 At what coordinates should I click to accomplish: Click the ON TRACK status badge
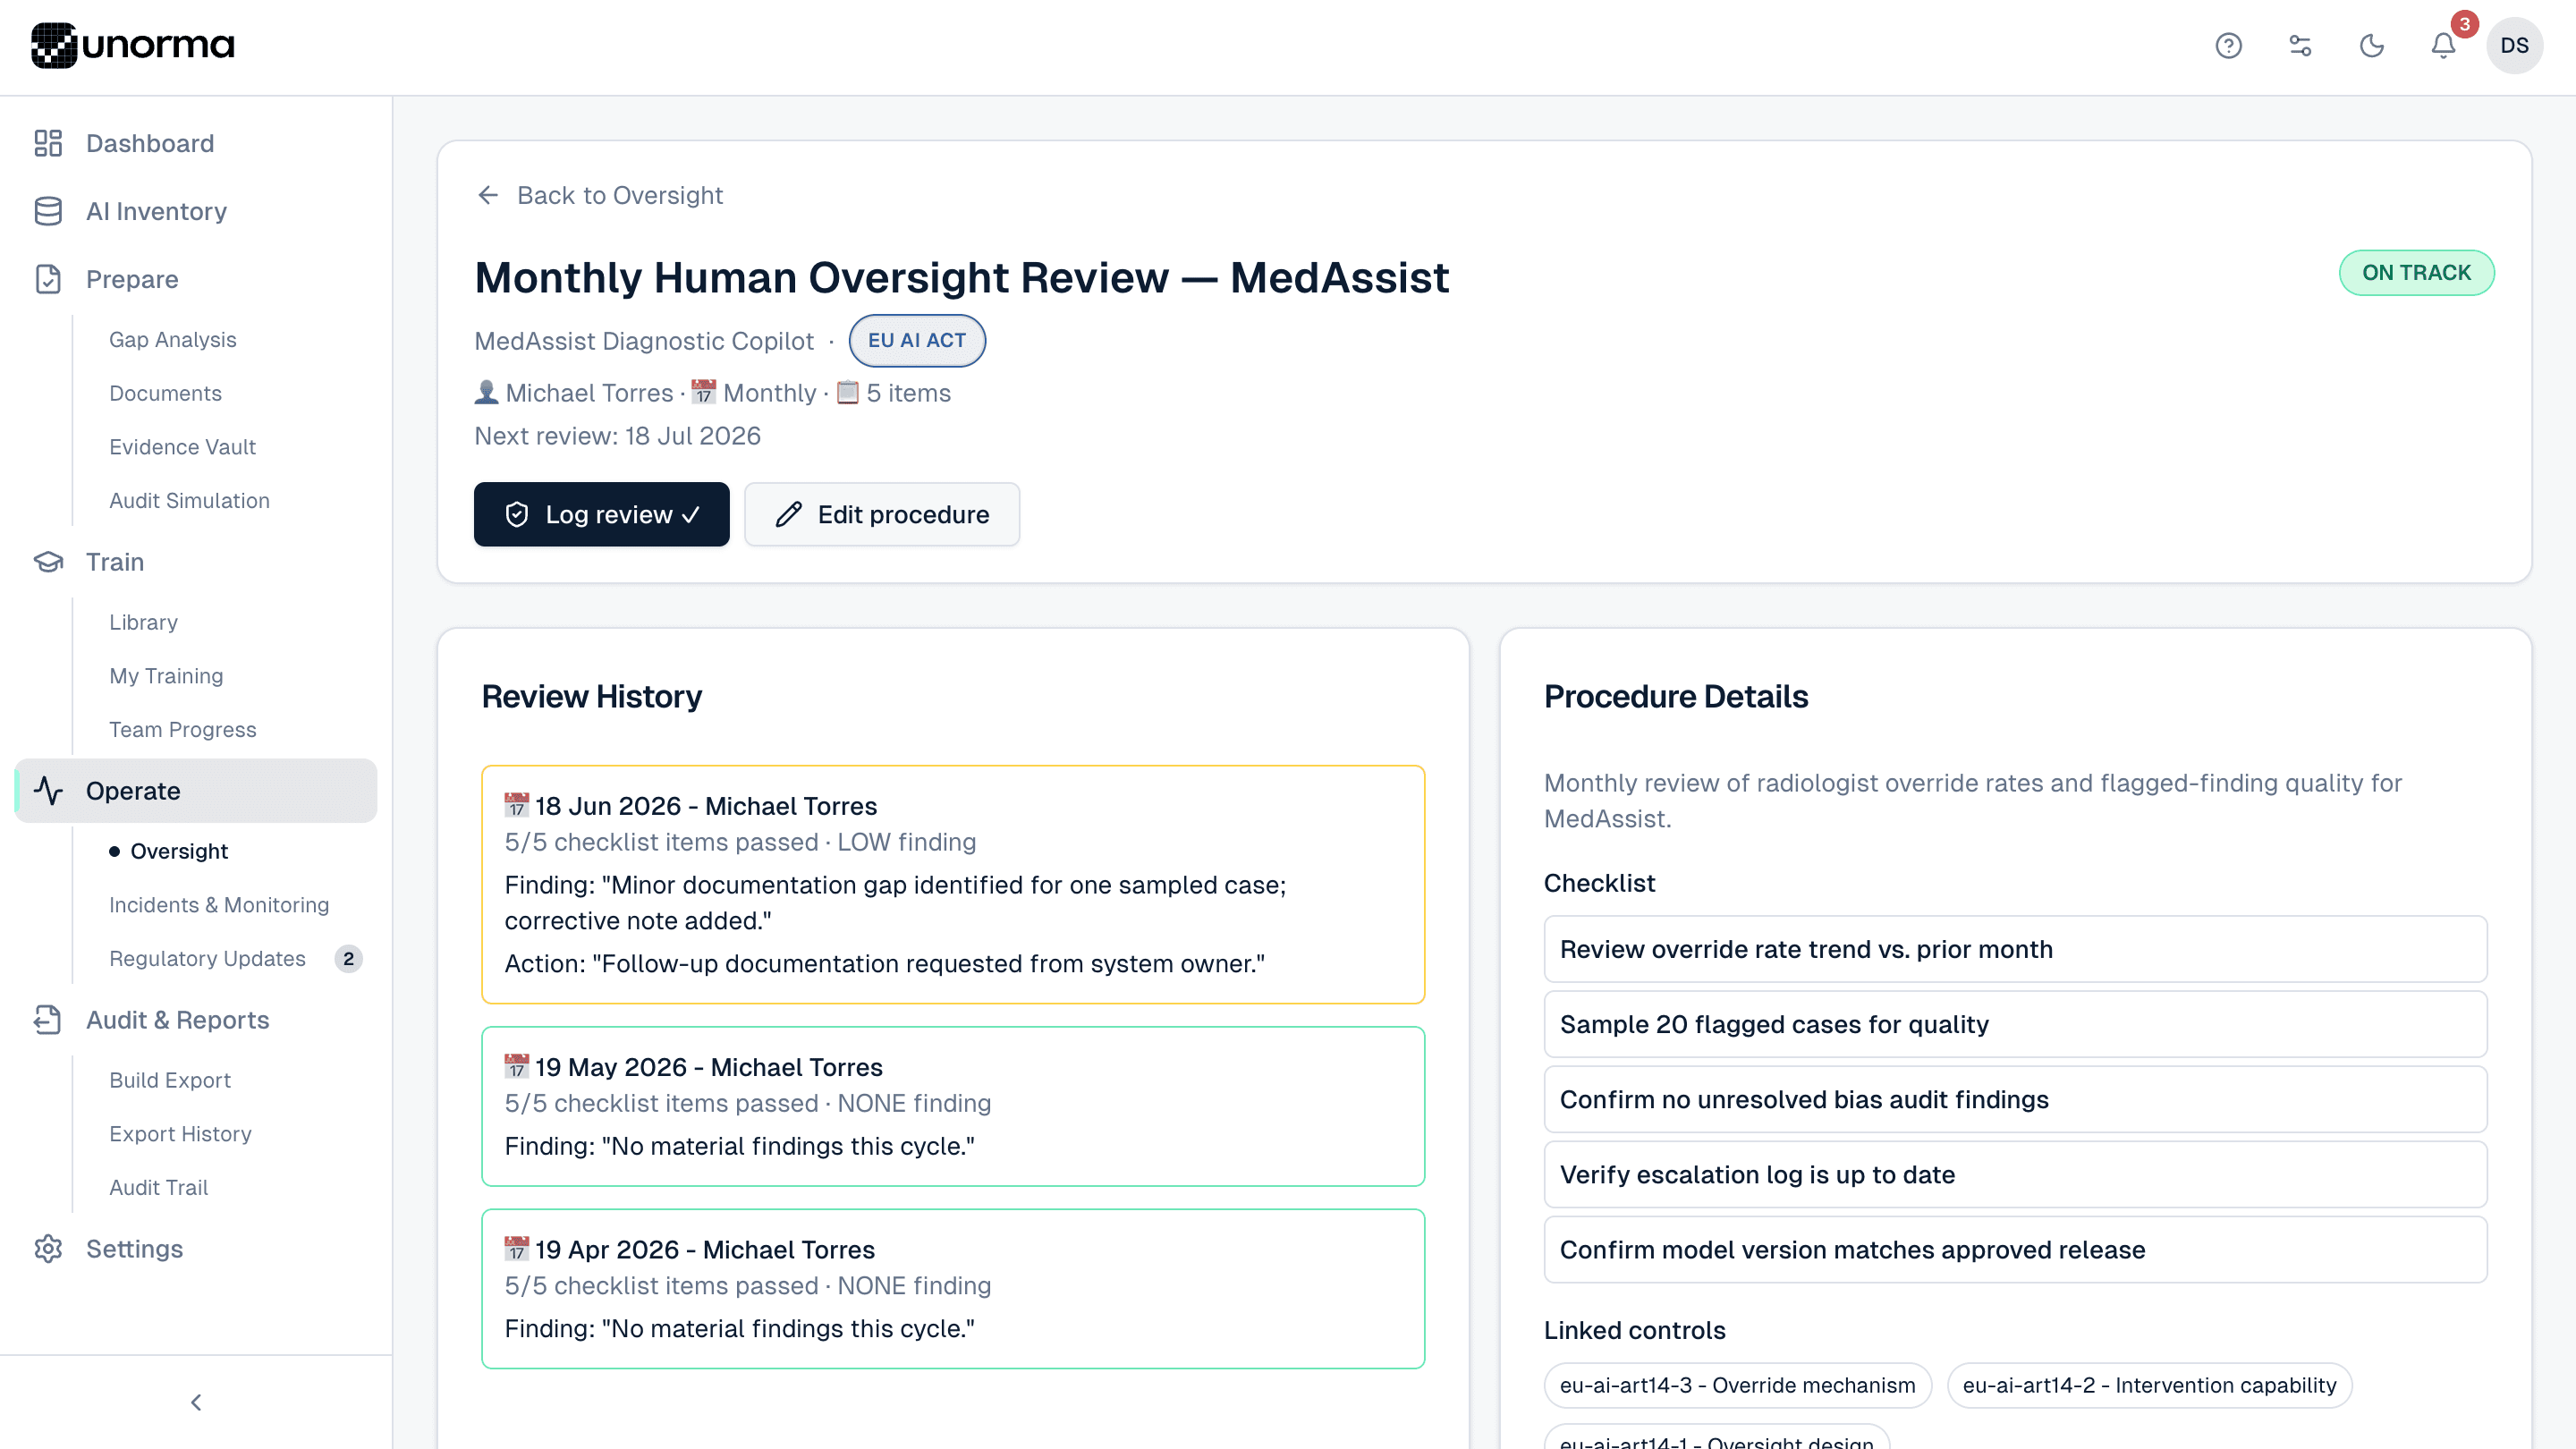coord(2416,273)
